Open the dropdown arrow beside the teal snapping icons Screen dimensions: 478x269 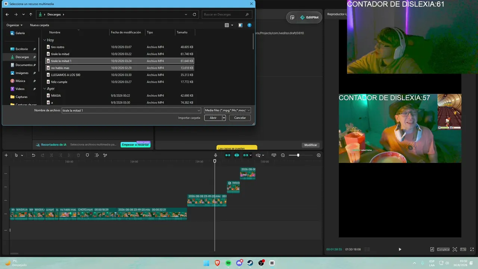click(x=251, y=155)
